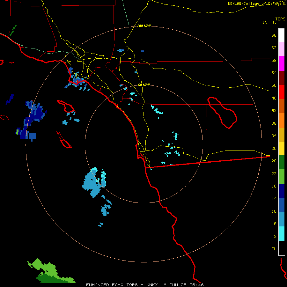Click the gold legend swatch
This screenshot has height=287, width=287.
282,135
